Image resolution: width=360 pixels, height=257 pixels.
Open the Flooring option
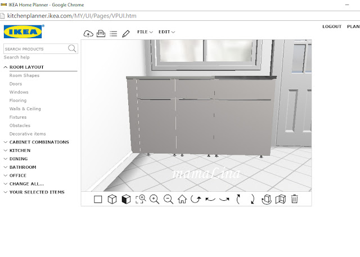[x=18, y=101]
